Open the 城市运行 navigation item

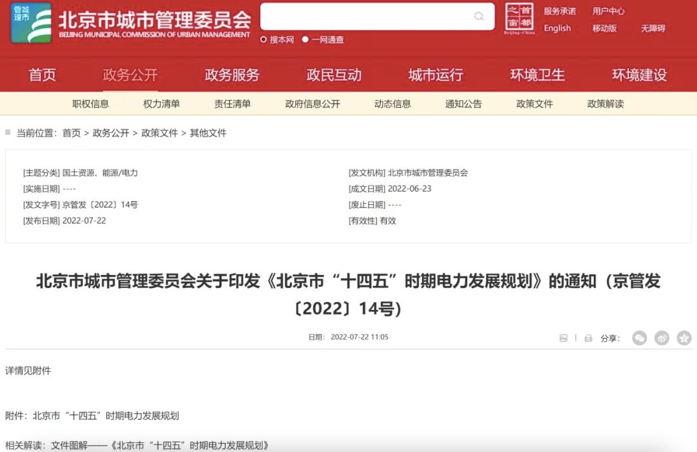(435, 75)
